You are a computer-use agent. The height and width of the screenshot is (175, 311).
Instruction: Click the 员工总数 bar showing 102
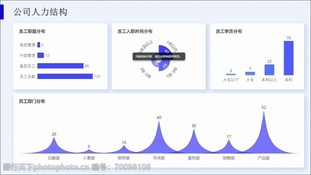[x=65, y=76]
